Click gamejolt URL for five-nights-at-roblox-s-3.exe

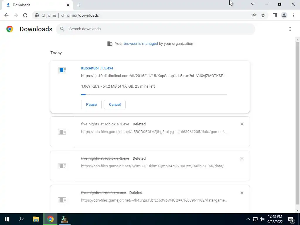(154, 132)
